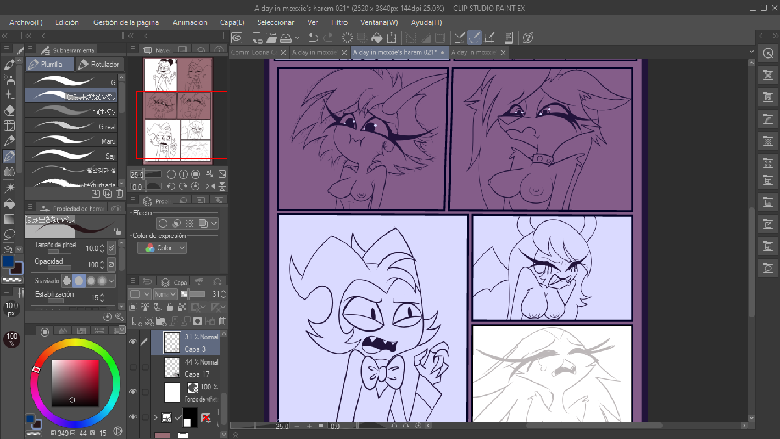This screenshot has height=439, width=780.
Task: Click the scale/rotate transform icon in toolbar
Action: point(392,38)
